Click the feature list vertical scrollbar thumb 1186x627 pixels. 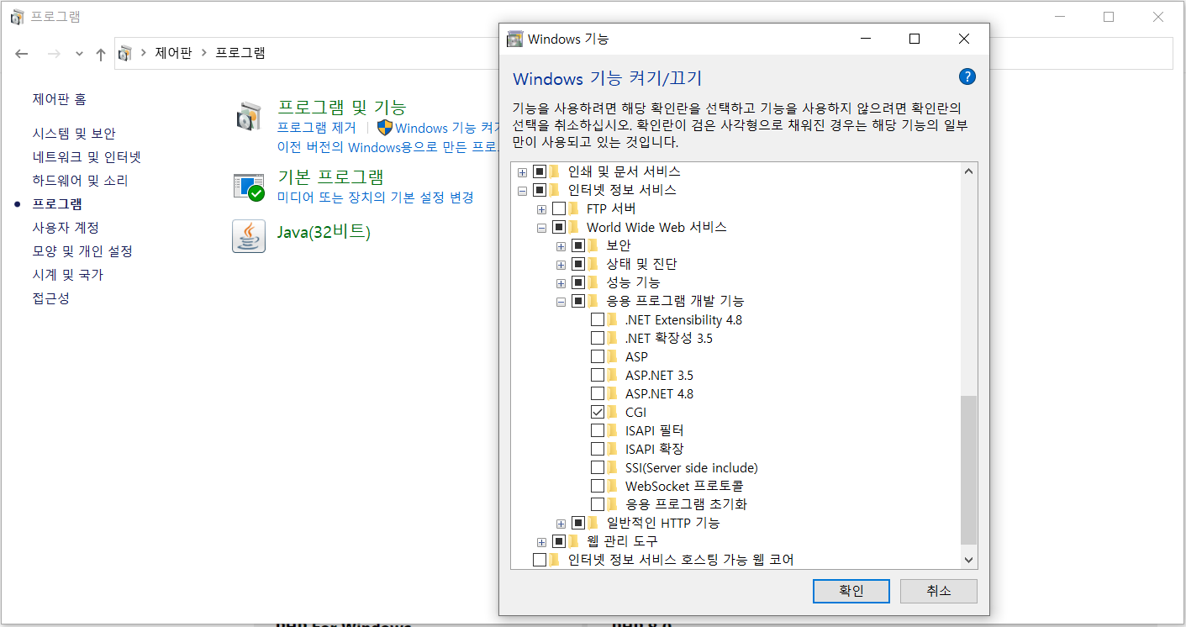[x=968, y=471]
